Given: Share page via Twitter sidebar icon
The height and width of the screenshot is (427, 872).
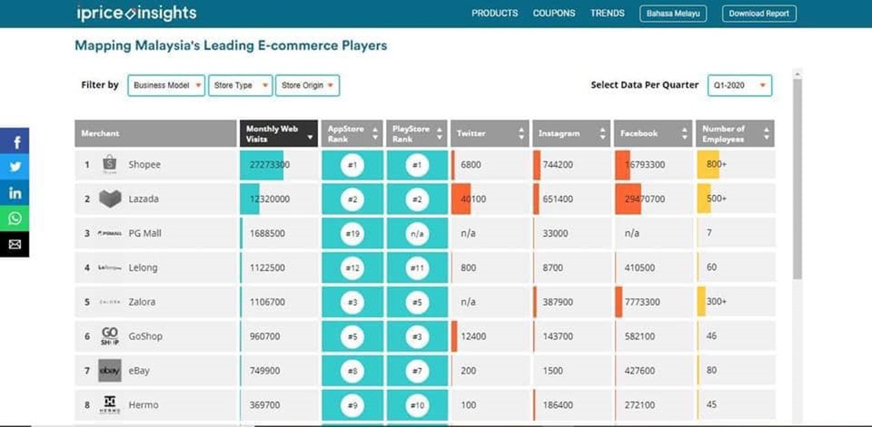Looking at the screenshot, I should tap(14, 167).
